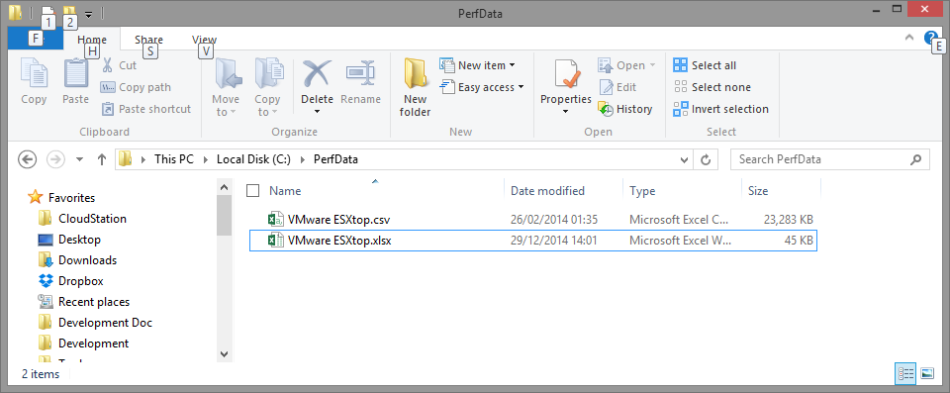Open the File tab
Screen dimensions: 950x393
point(36,39)
